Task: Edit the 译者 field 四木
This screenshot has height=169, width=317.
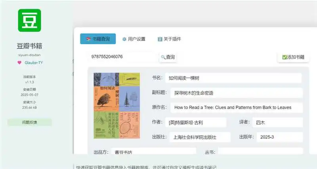Action: [278, 122]
